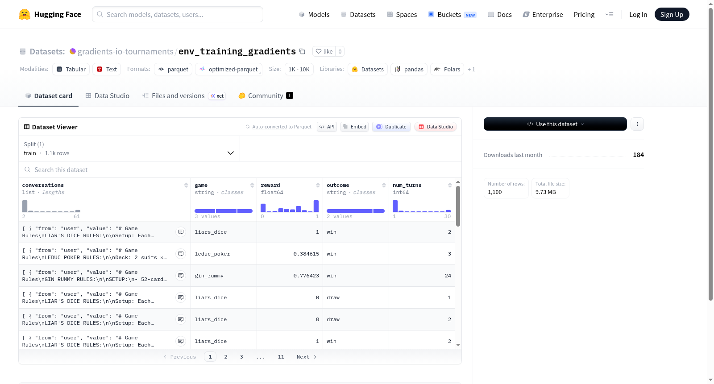Go to page 11 of the table
Image resolution: width=714 pixels, height=384 pixels.
point(281,357)
